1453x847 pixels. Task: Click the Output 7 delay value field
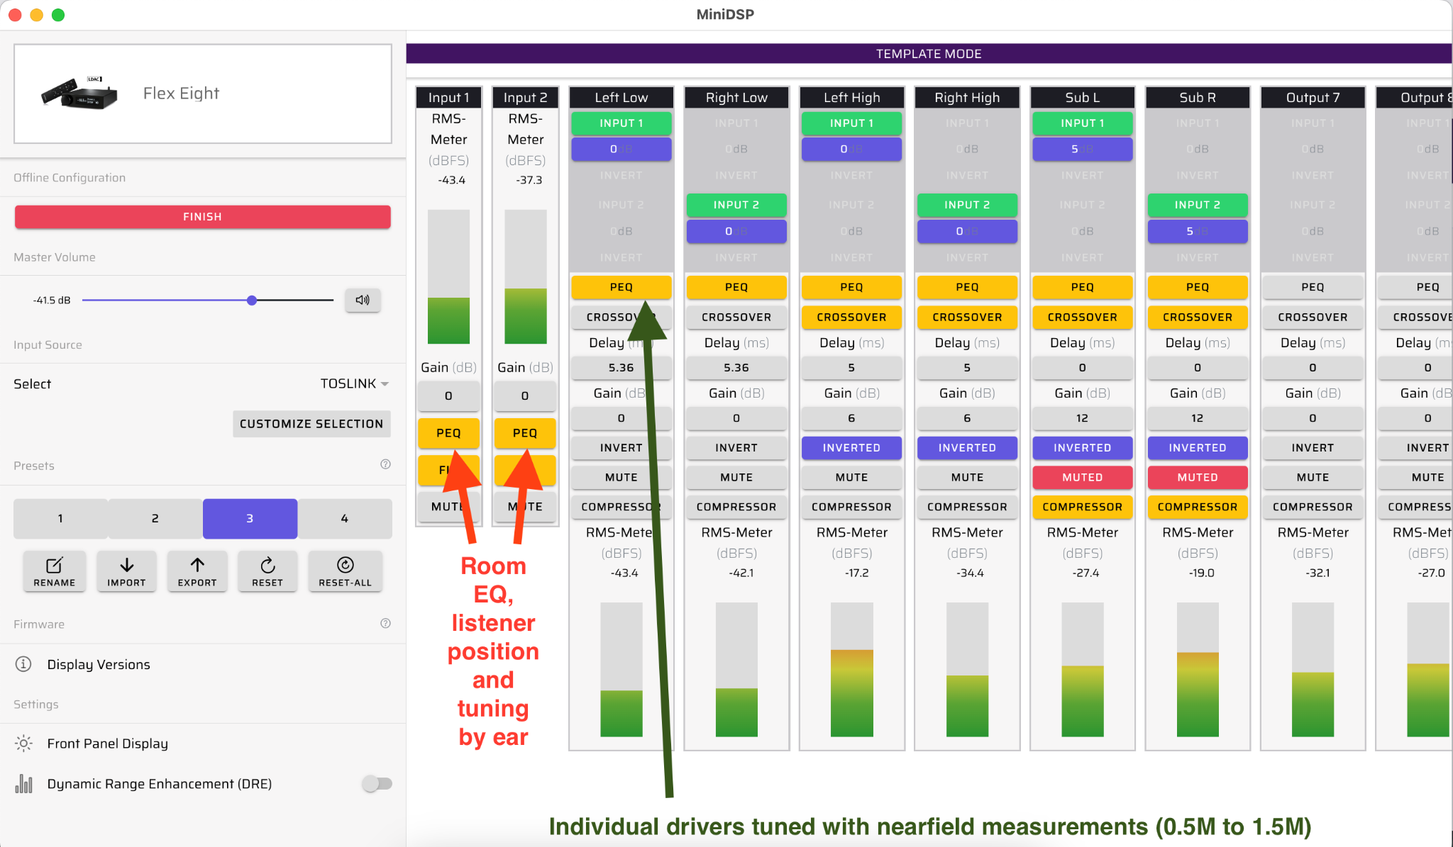pyautogui.click(x=1313, y=367)
